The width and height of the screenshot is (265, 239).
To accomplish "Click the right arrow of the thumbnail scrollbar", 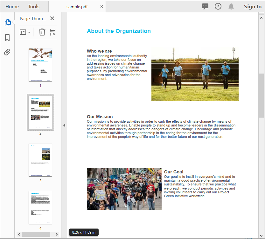I will pos(56,234).
